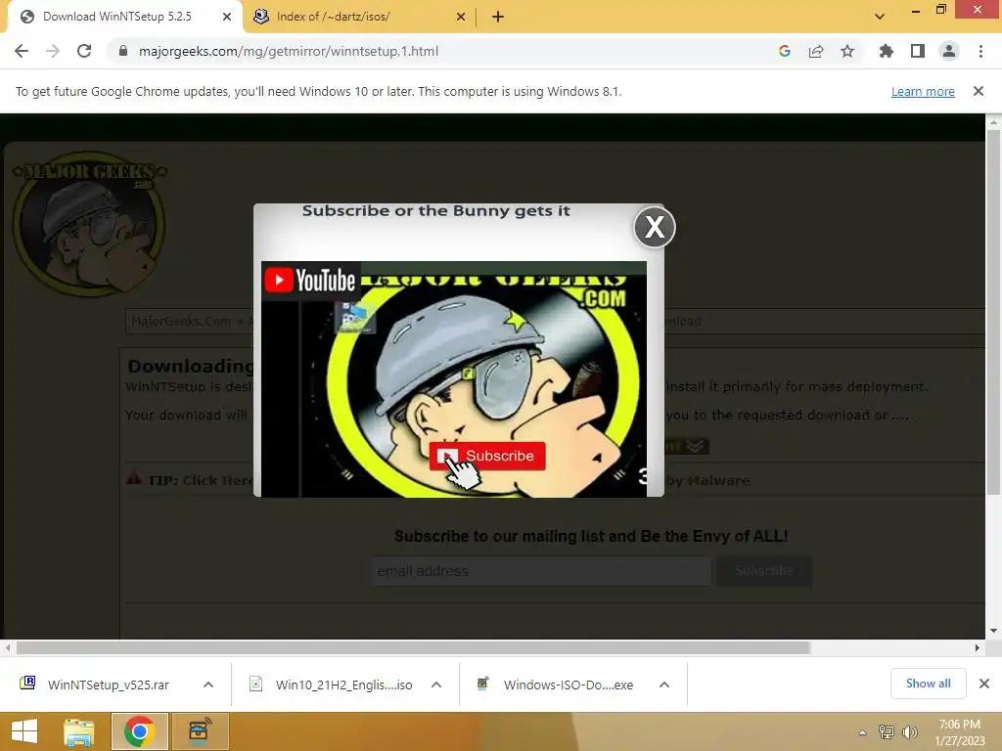View site information lock icon

point(123,51)
